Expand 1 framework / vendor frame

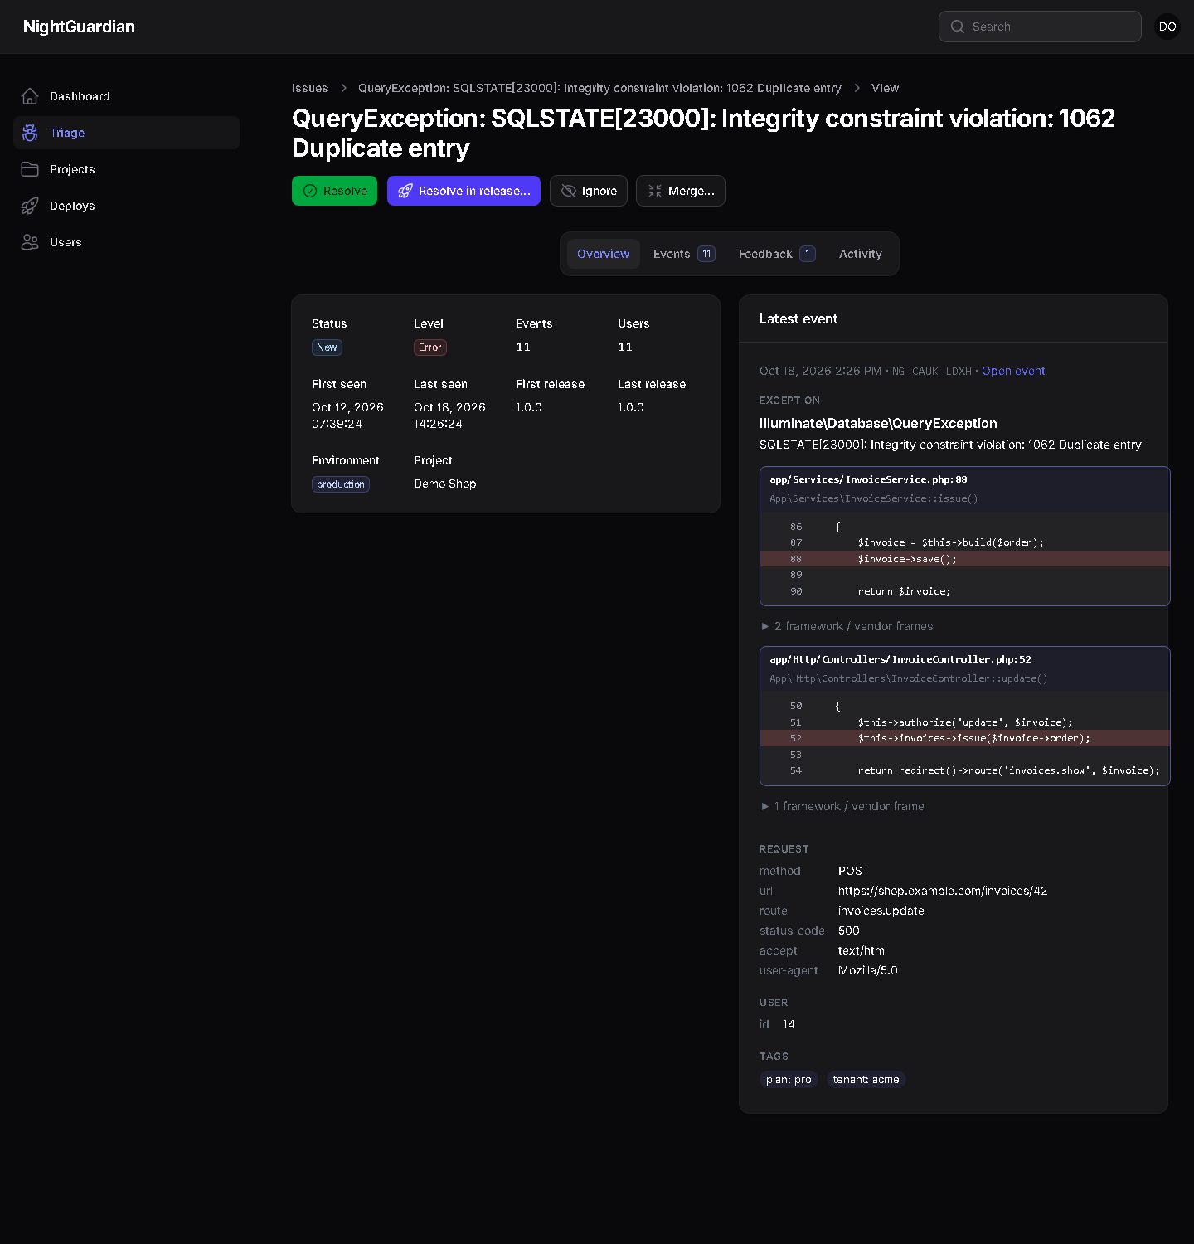(842, 806)
